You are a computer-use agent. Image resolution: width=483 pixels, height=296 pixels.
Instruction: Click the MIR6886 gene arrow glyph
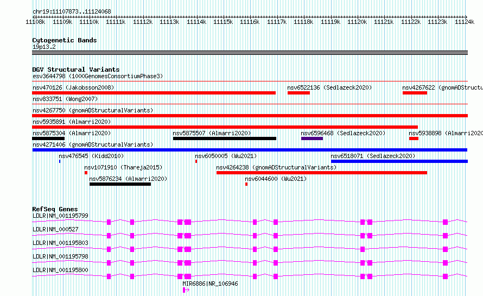[186, 290]
